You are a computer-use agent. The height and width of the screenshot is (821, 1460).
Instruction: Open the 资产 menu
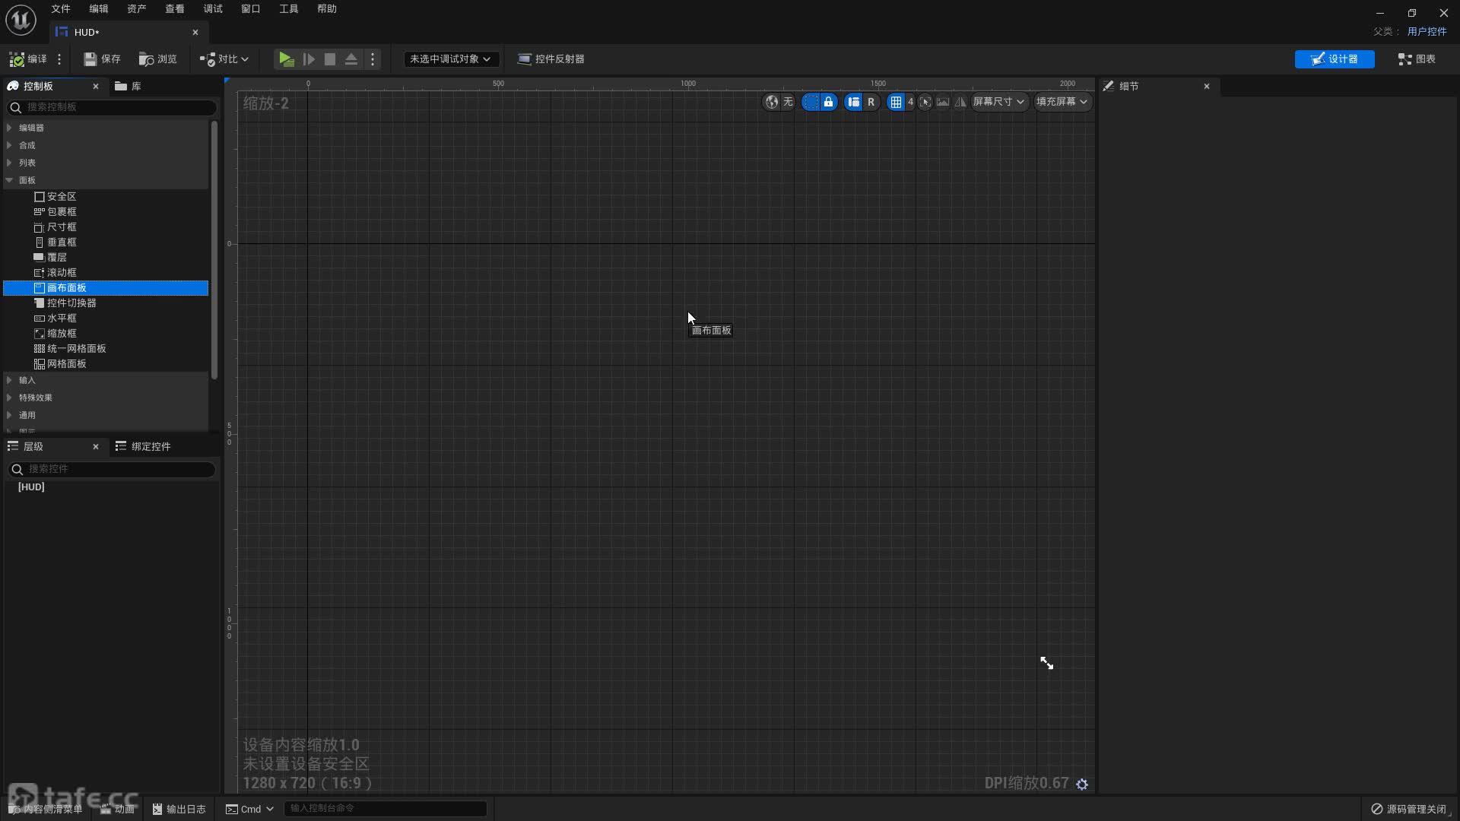coord(137,9)
